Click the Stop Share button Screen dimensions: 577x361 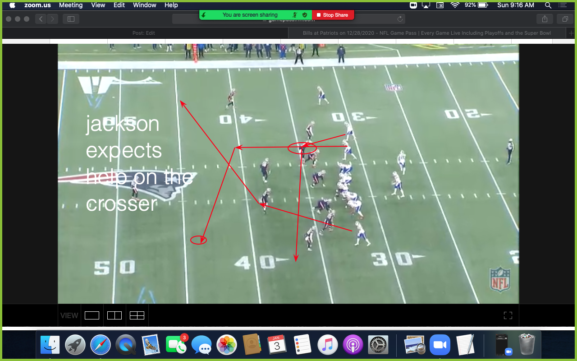[x=333, y=14]
